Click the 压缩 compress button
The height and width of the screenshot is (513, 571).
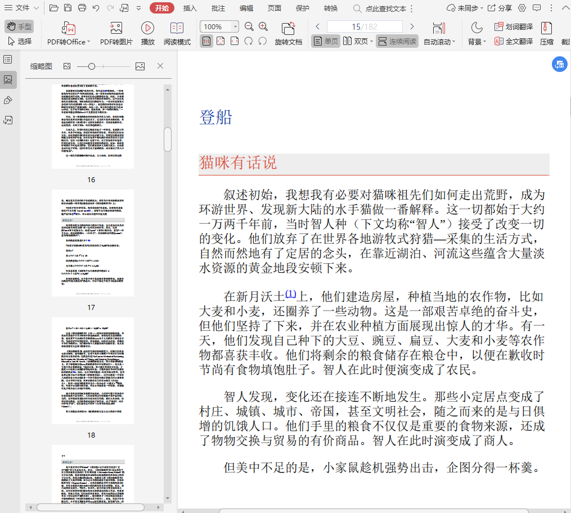point(546,34)
